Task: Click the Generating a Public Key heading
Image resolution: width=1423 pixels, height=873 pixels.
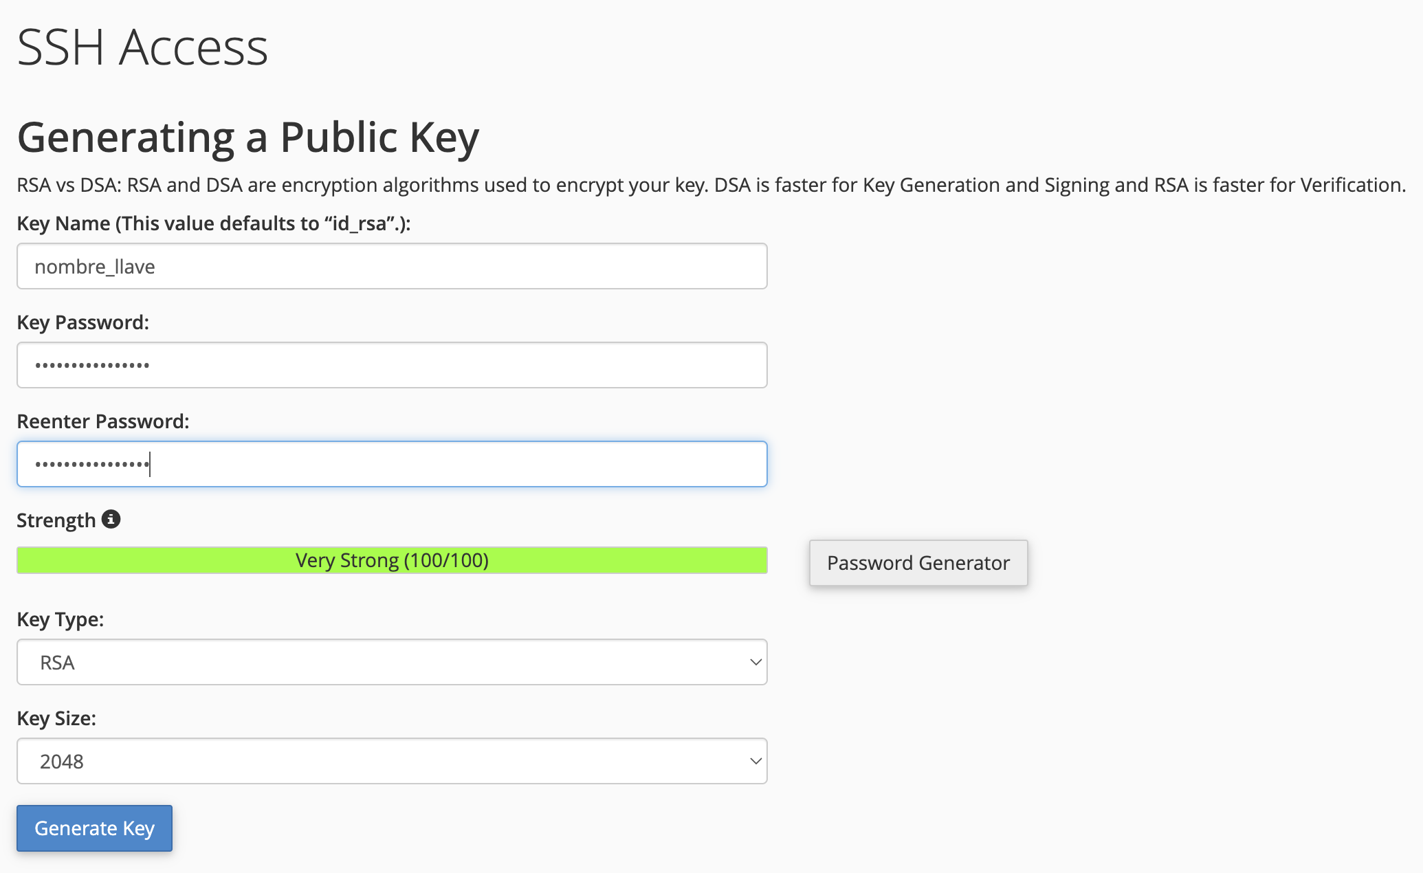Action: (x=247, y=137)
